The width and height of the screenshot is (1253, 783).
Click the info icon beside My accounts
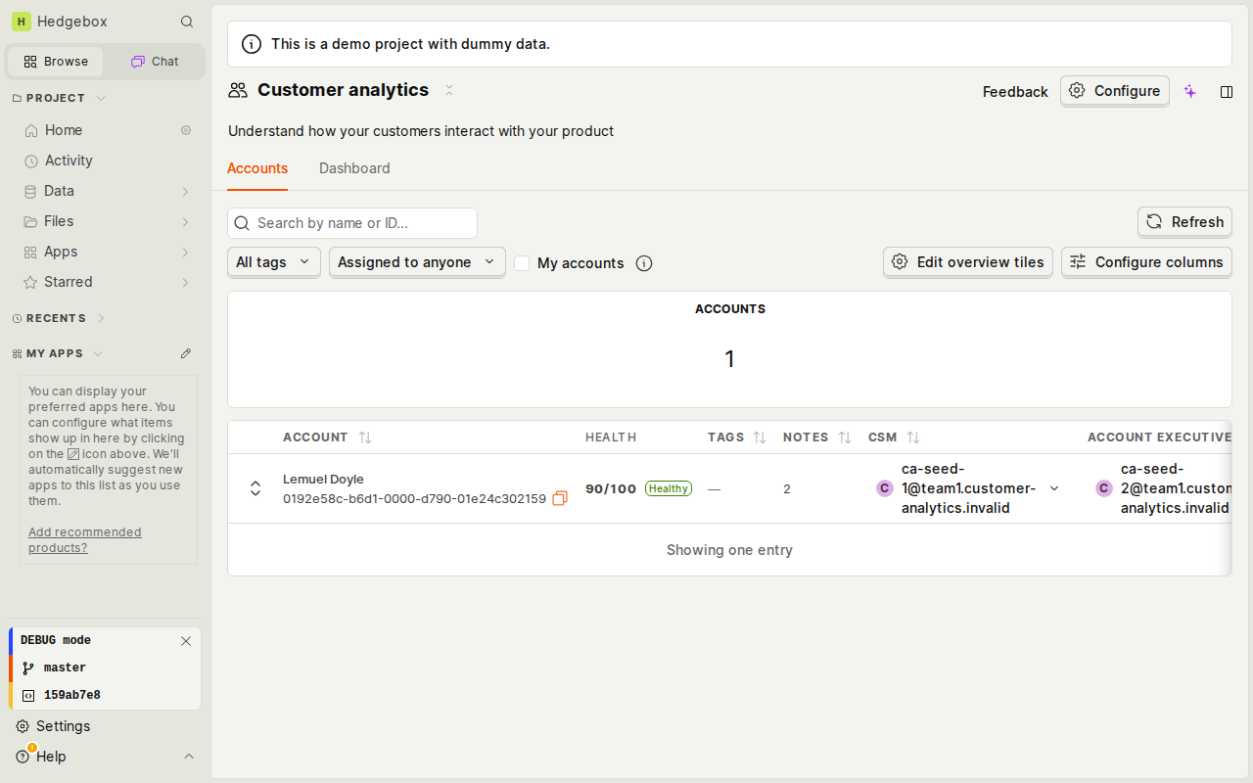click(644, 263)
